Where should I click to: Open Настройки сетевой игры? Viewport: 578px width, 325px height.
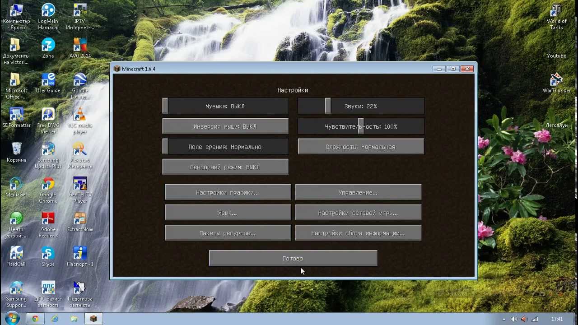tap(358, 213)
